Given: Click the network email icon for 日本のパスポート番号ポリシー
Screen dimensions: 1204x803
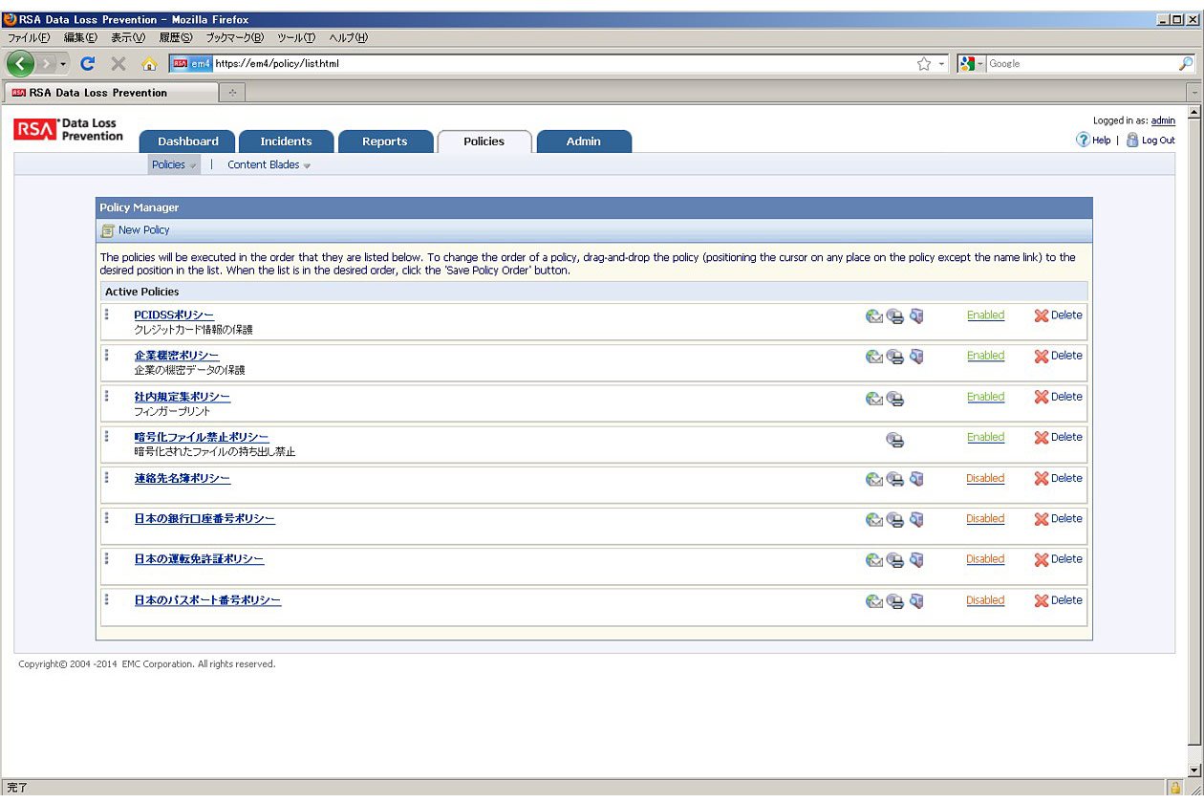Looking at the screenshot, I should 873,602.
